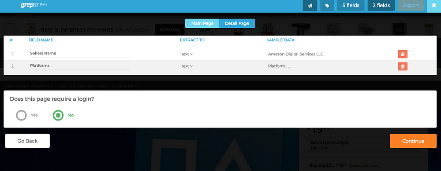The width and height of the screenshot is (441, 171).
Task: Delete the Platforms field with trash icon
Action: (x=403, y=66)
